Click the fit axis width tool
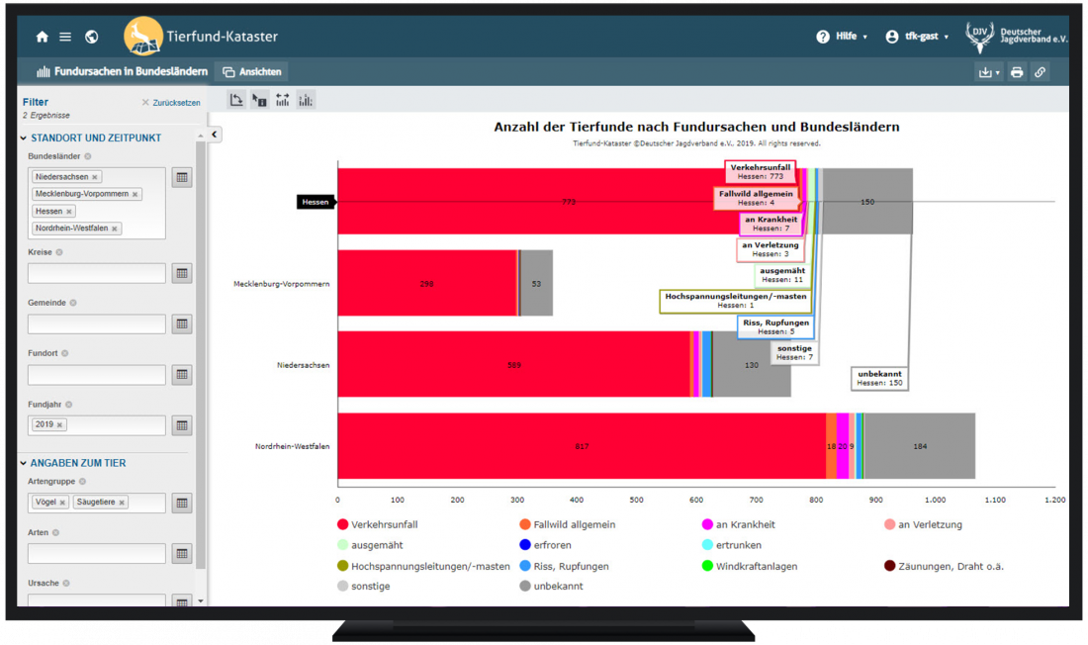 [282, 99]
